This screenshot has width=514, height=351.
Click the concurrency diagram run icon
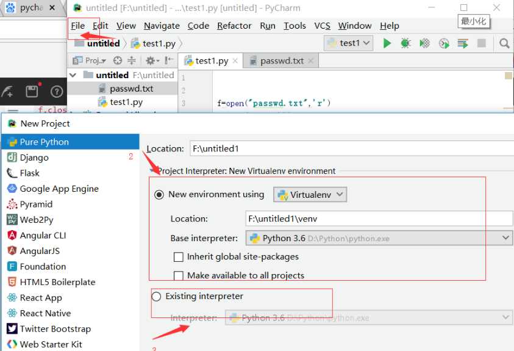point(463,43)
